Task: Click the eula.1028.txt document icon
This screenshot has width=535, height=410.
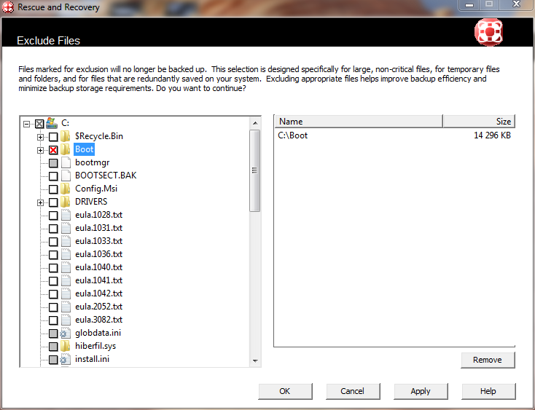Action: click(66, 215)
